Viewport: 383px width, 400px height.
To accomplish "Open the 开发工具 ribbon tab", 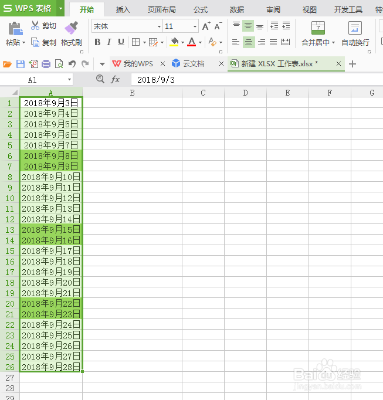I will 348,10.
